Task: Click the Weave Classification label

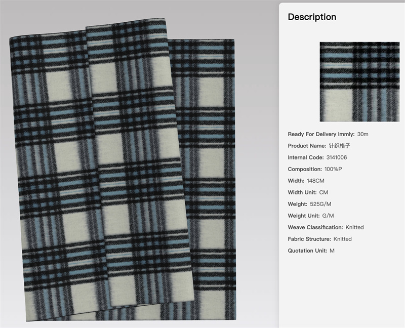Action: click(315, 227)
